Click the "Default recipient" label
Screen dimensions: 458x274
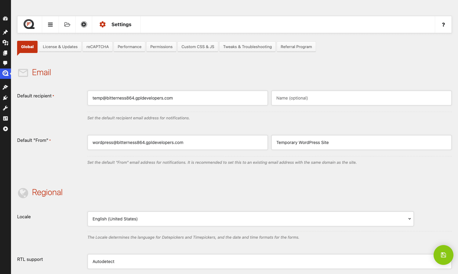tap(34, 96)
